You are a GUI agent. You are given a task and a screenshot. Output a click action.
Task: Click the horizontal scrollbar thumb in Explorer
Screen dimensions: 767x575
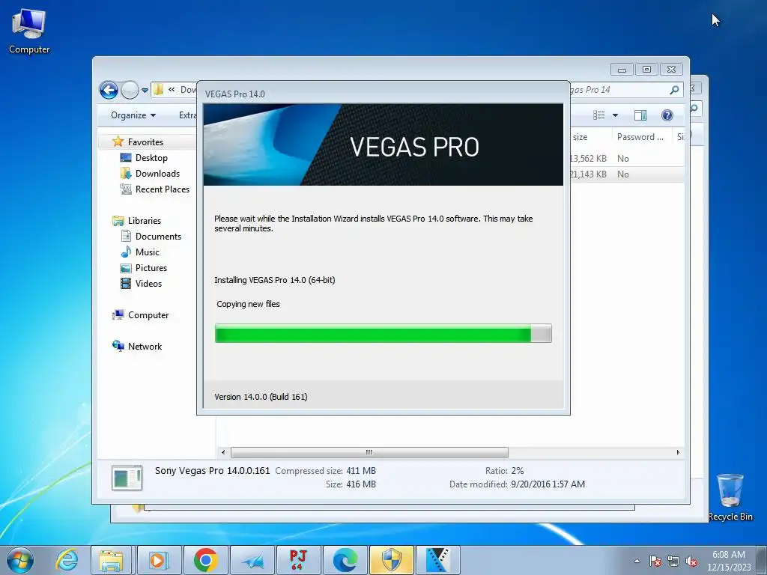[369, 452]
